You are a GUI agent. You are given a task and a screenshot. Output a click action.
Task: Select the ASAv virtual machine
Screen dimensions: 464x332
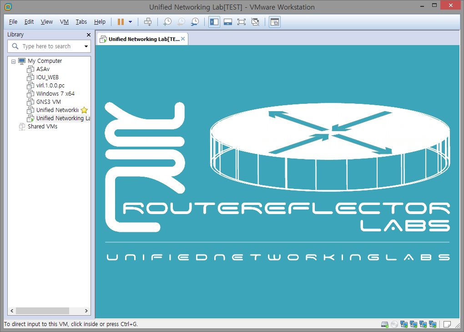coord(43,69)
